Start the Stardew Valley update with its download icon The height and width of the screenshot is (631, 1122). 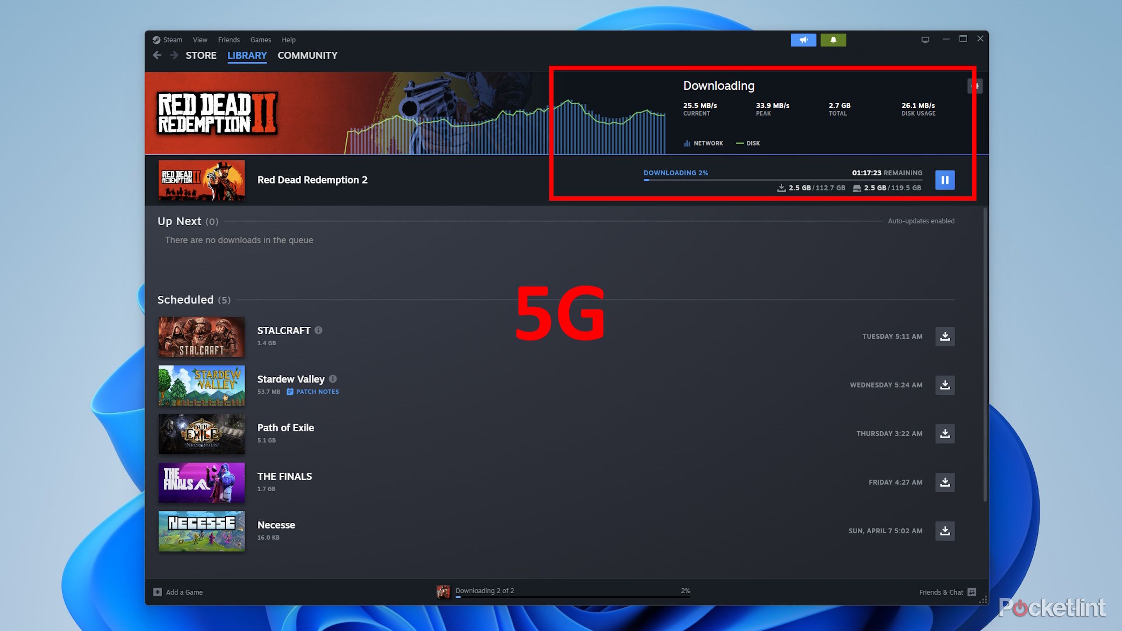(945, 385)
